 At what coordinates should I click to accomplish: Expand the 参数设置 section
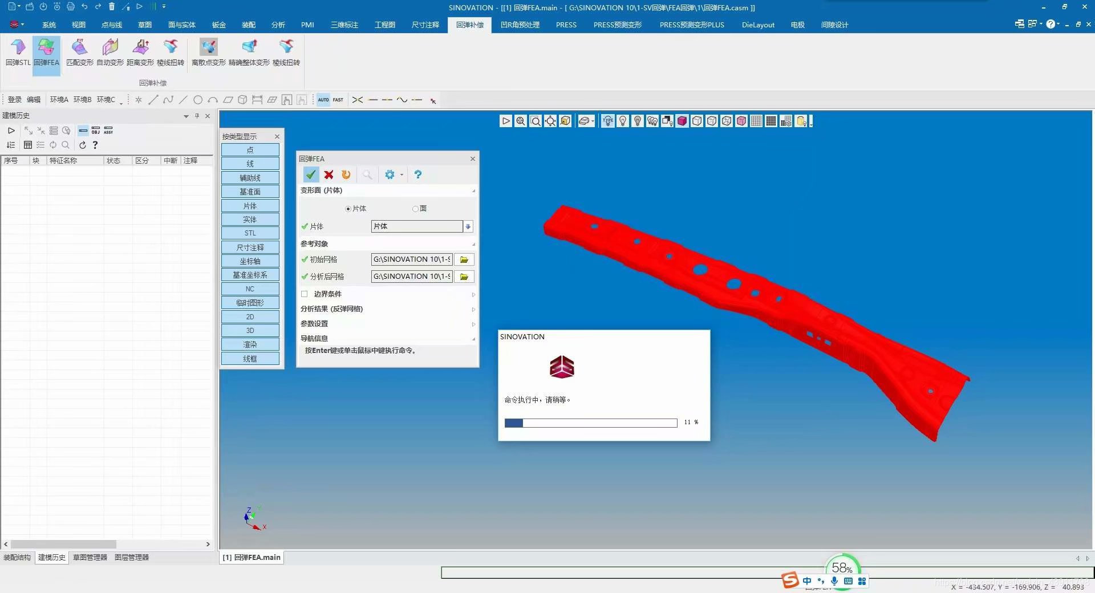click(x=473, y=324)
